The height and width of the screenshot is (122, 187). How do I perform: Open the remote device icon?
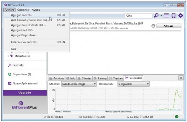pos(173,15)
